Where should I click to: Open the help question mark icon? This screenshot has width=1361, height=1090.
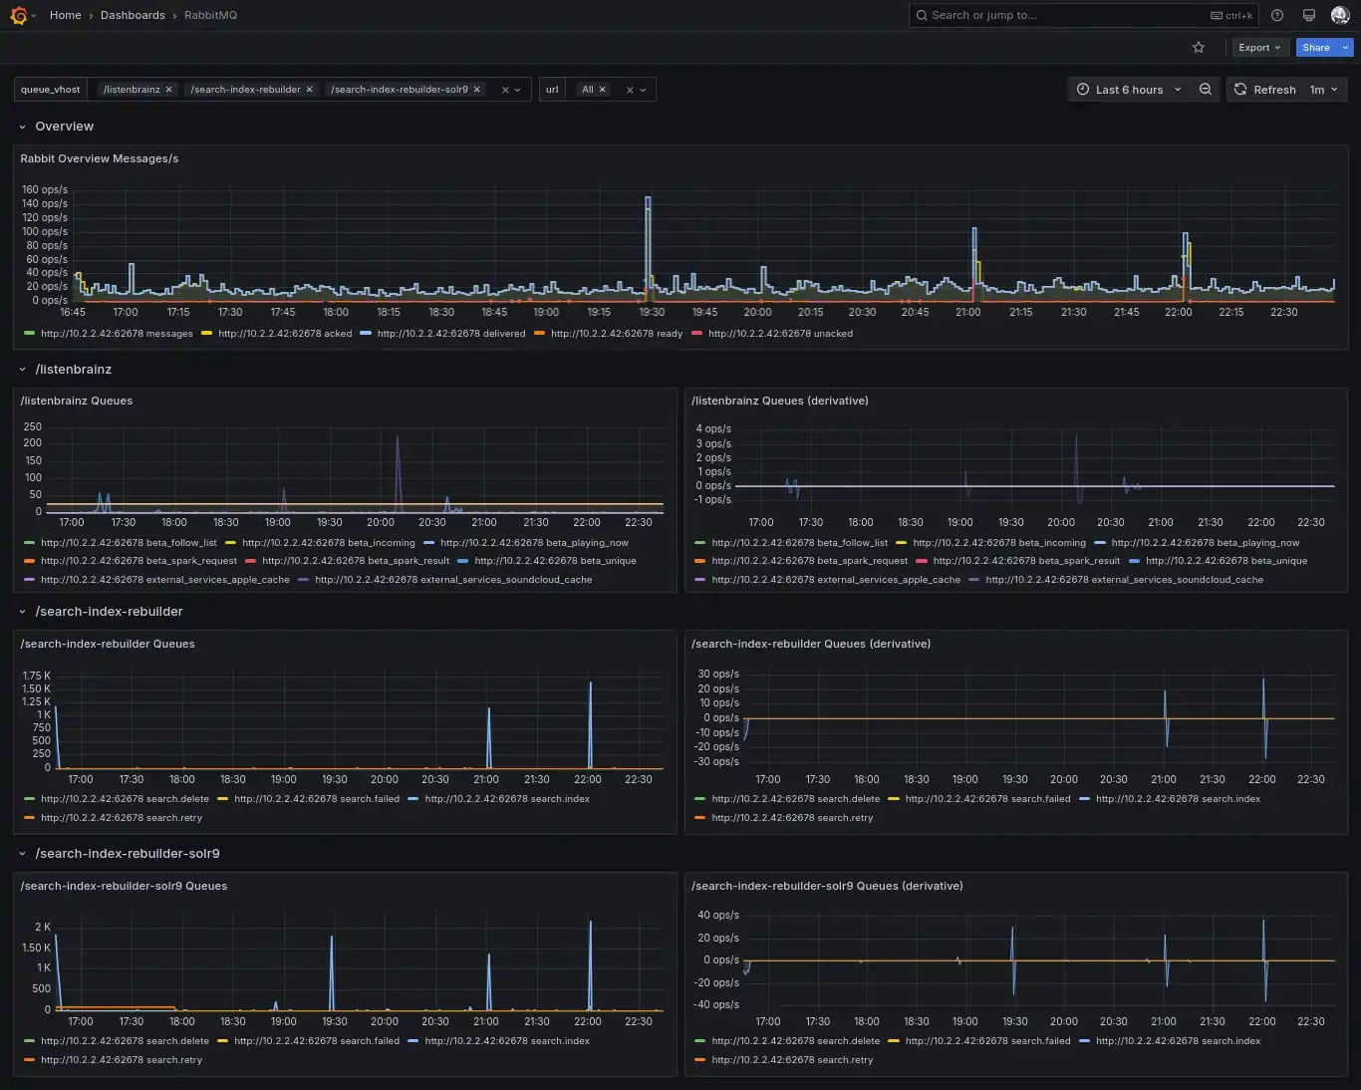(x=1277, y=15)
